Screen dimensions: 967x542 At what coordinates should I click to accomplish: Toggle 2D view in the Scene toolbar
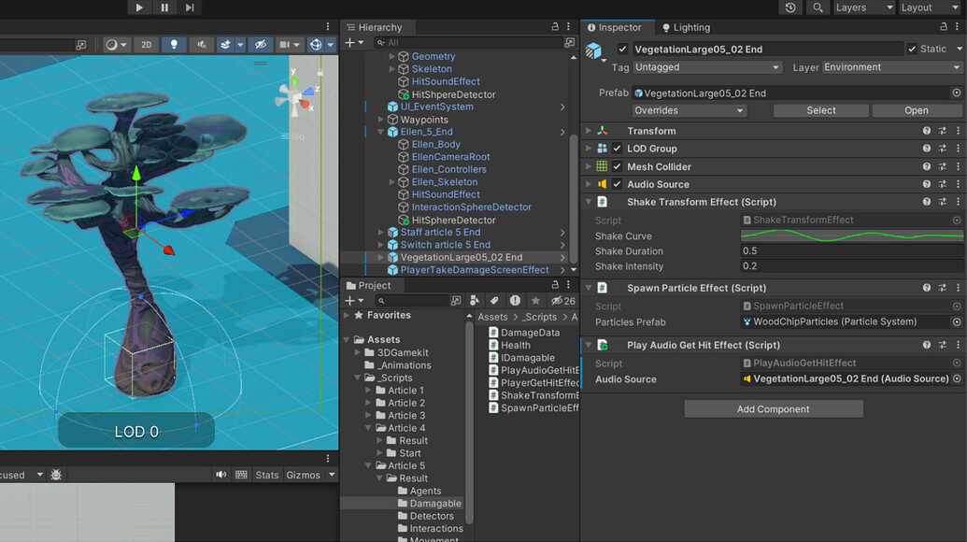click(x=146, y=44)
